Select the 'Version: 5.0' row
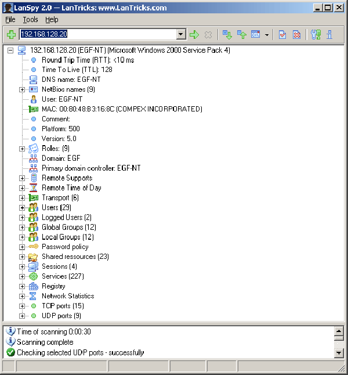The height and width of the screenshot is (375, 348). (x=59, y=139)
